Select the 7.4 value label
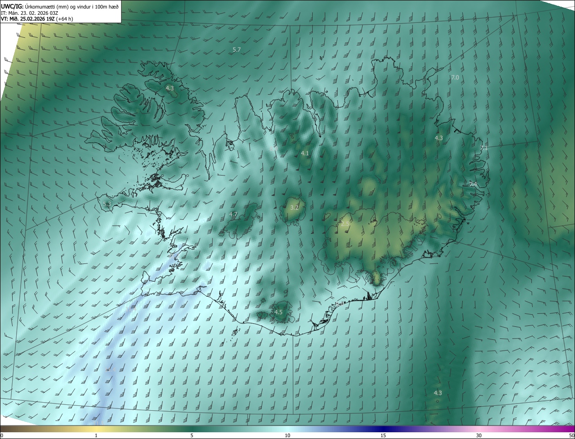The width and height of the screenshot is (575, 439). pos(473,184)
